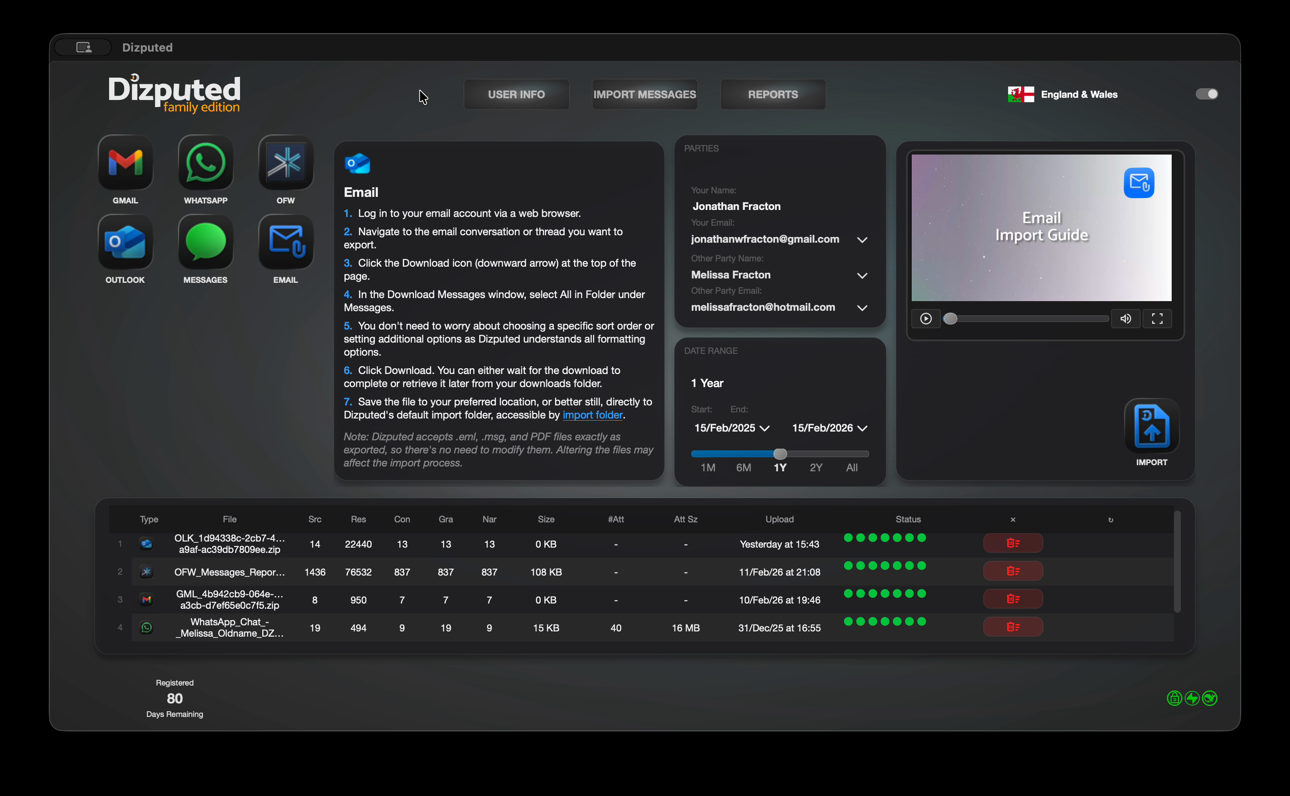Image resolution: width=1290 pixels, height=796 pixels.
Task: Click the date range slider handle
Action: [x=780, y=454]
